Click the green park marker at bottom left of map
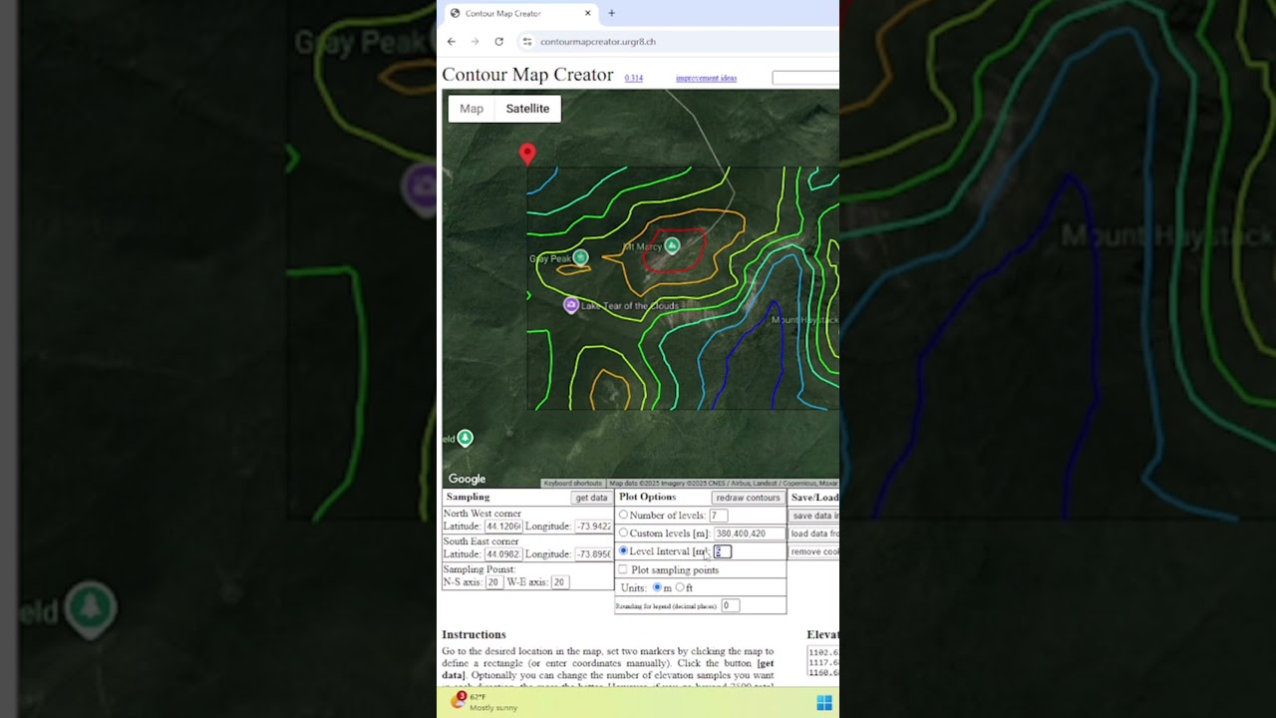This screenshot has height=718, width=1276. tap(465, 438)
